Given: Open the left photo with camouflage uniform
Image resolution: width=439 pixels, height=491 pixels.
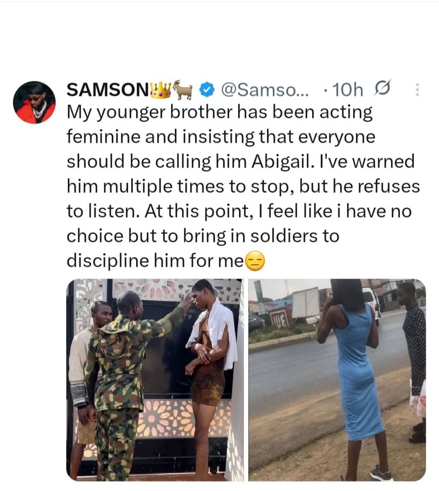Looking at the screenshot, I should pyautogui.click(x=155, y=379).
